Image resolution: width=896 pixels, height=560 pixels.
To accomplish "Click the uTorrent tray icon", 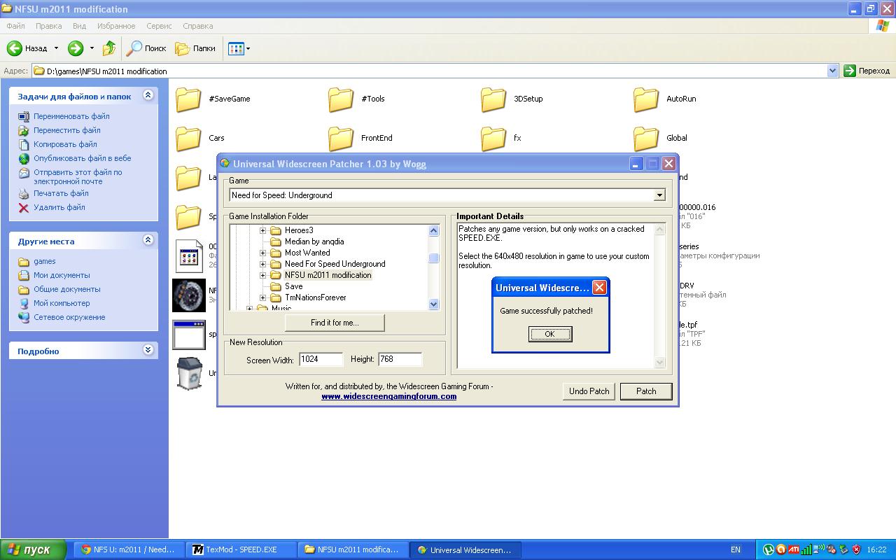I will pyautogui.click(x=769, y=549).
